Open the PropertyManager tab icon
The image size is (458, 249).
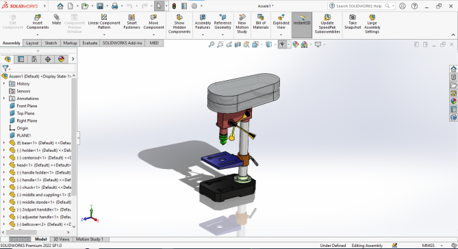21,59
